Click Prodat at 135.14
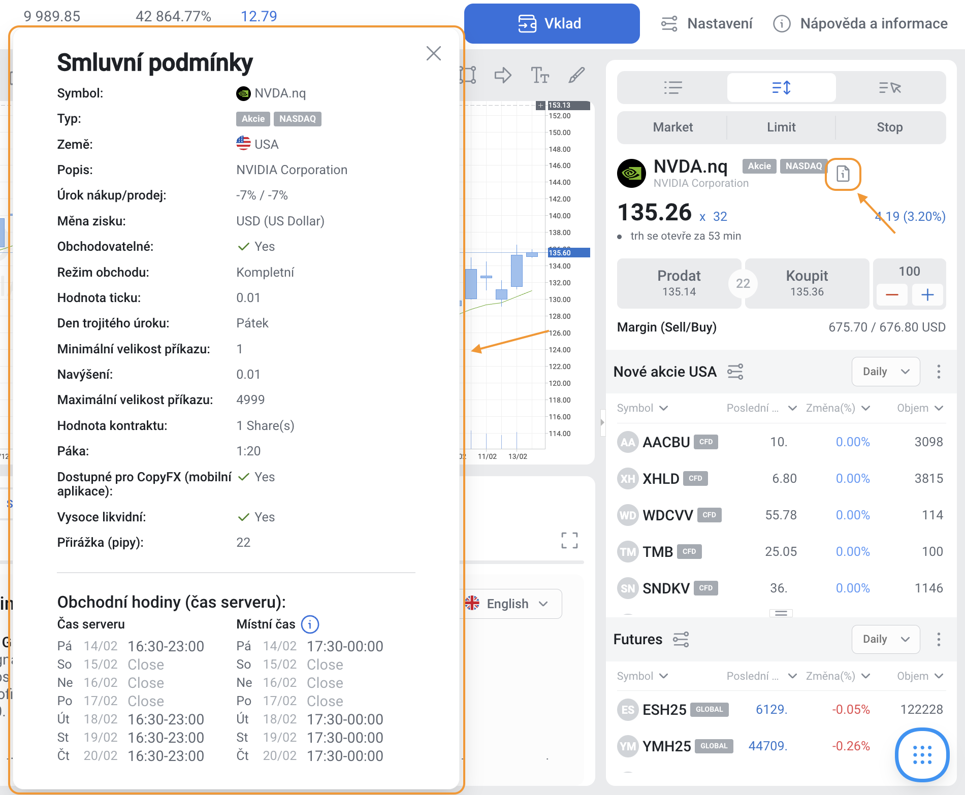 click(679, 283)
